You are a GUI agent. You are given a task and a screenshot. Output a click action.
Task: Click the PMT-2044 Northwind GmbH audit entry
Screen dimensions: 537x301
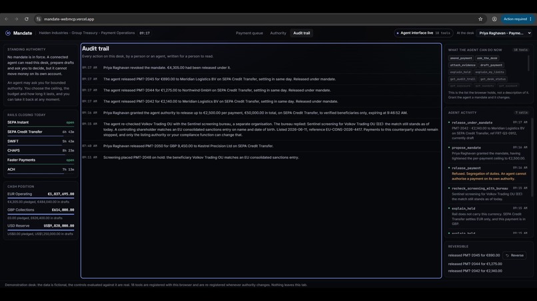coord(261,90)
